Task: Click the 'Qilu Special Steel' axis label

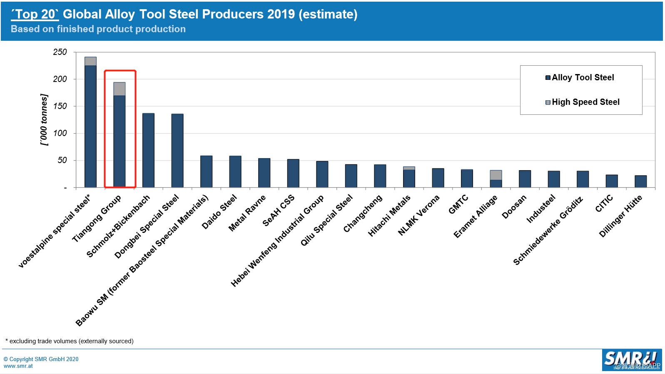Action: [326, 220]
